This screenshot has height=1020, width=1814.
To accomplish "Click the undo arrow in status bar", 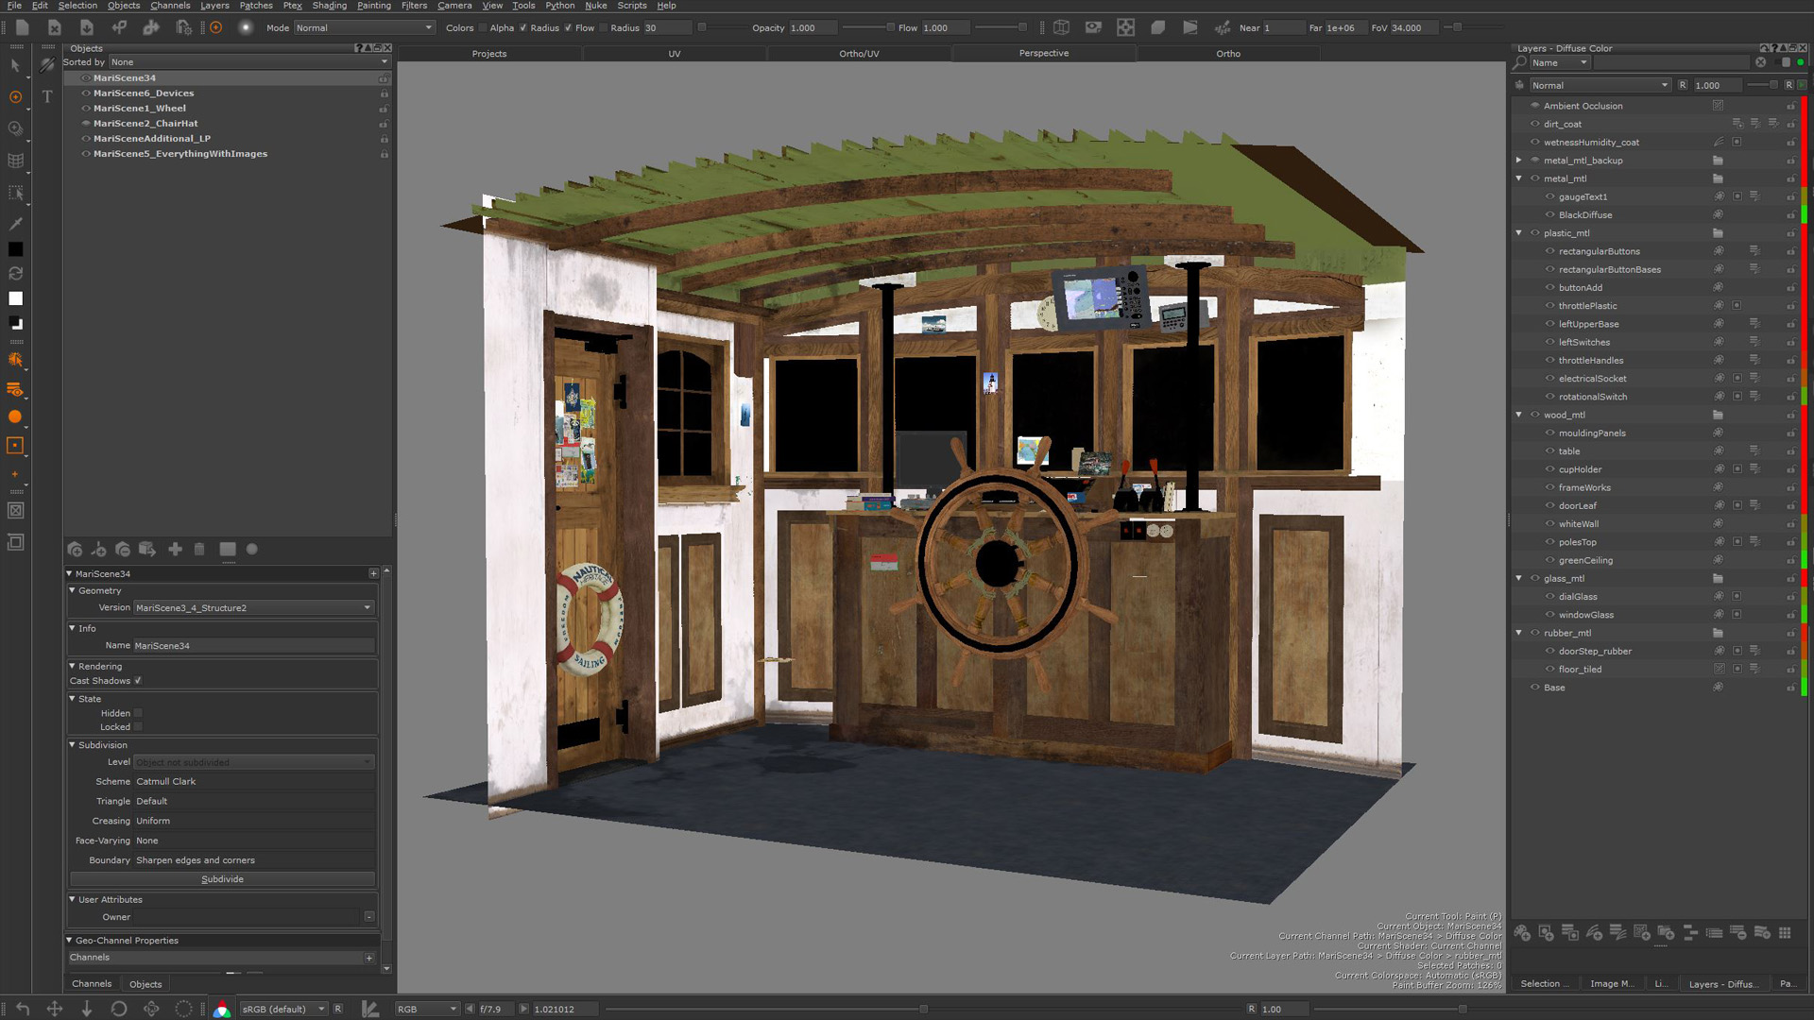I will point(23,1009).
